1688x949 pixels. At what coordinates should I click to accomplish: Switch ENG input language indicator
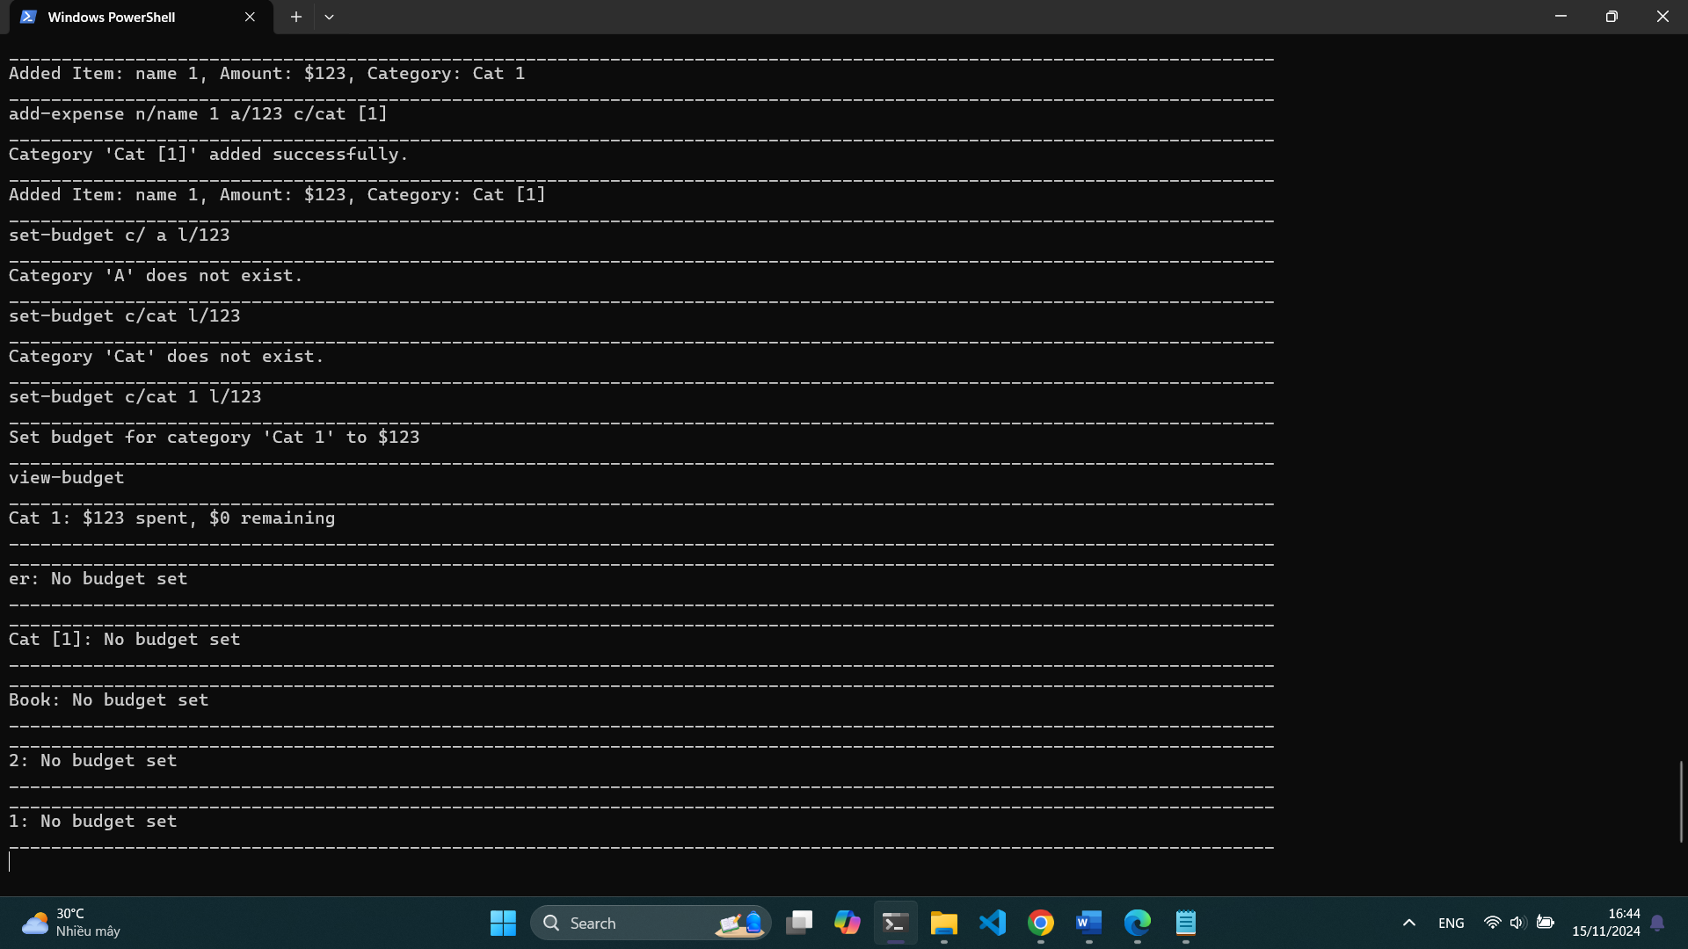(x=1451, y=923)
